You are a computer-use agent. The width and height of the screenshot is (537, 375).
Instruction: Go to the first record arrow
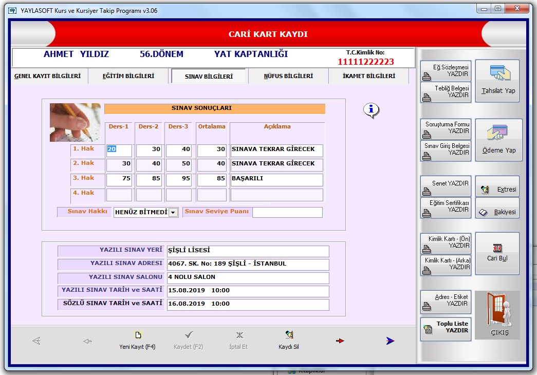36,341
